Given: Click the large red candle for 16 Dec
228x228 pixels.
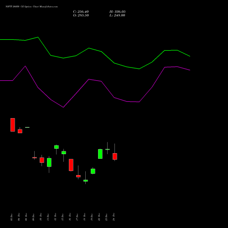Looking at the screenshot, I should click(x=71, y=165).
